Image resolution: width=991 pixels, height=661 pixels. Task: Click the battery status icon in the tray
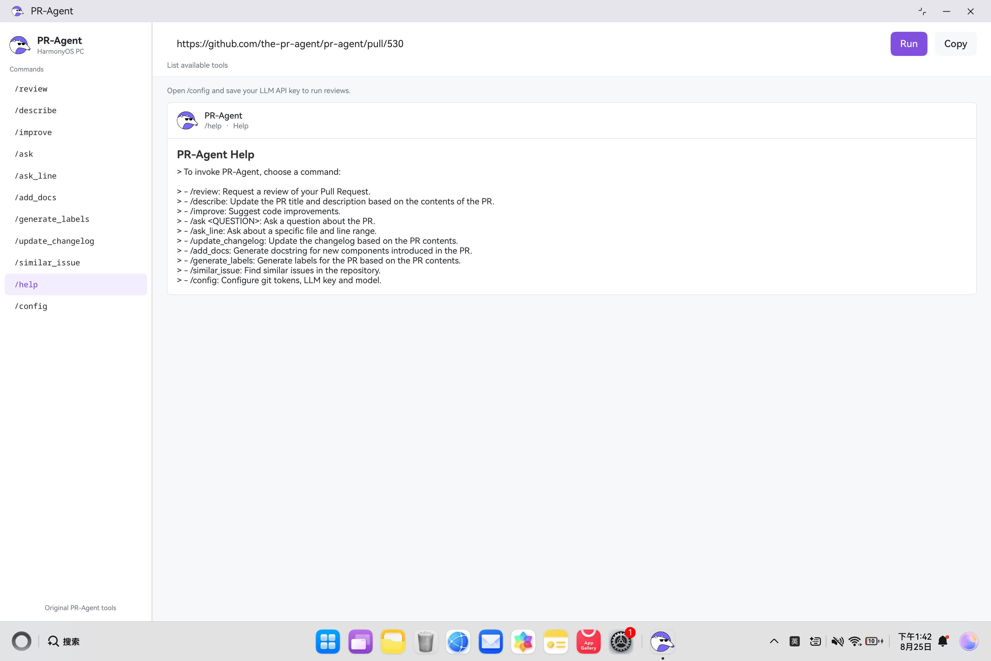click(x=874, y=641)
